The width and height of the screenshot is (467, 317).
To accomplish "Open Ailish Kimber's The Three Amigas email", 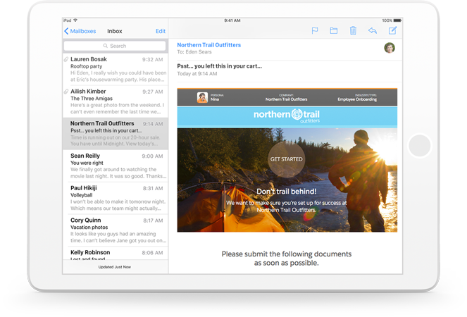I will pos(116,101).
